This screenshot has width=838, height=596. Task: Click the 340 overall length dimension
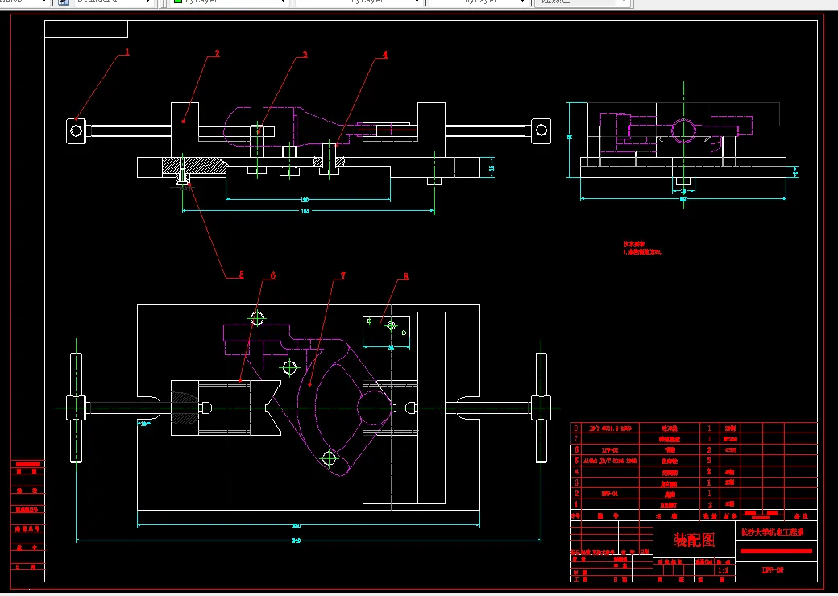(297, 540)
